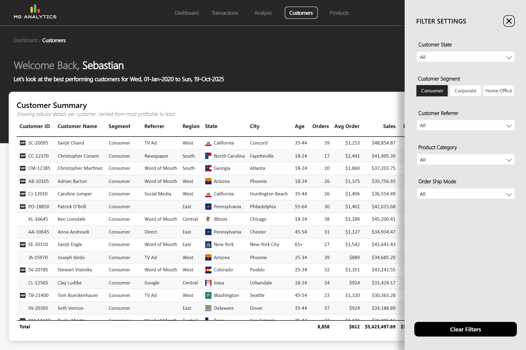The width and height of the screenshot is (526, 350).
Task: Click the Washington state flag icon
Action: 208,295
